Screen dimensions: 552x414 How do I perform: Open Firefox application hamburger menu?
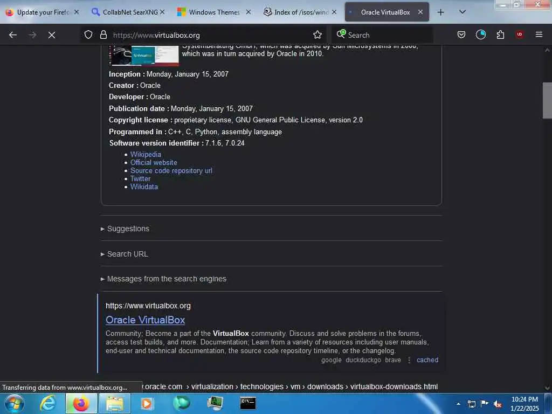click(x=539, y=35)
